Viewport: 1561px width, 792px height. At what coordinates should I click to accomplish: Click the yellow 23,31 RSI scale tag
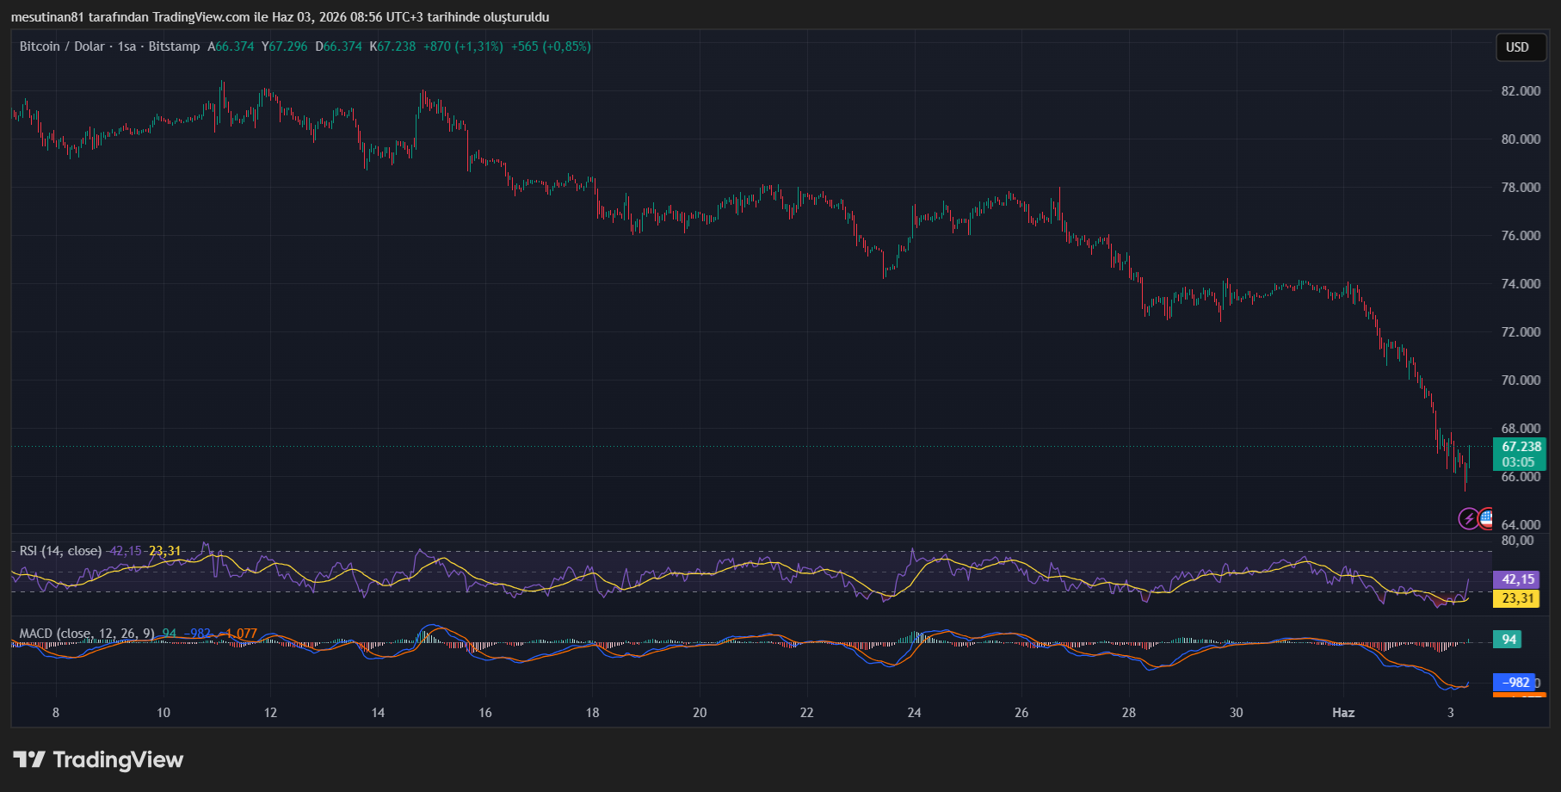[x=1517, y=598]
